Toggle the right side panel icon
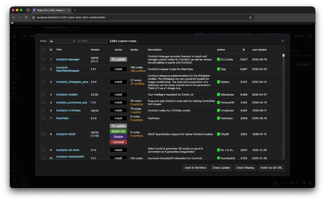 click(310, 36)
